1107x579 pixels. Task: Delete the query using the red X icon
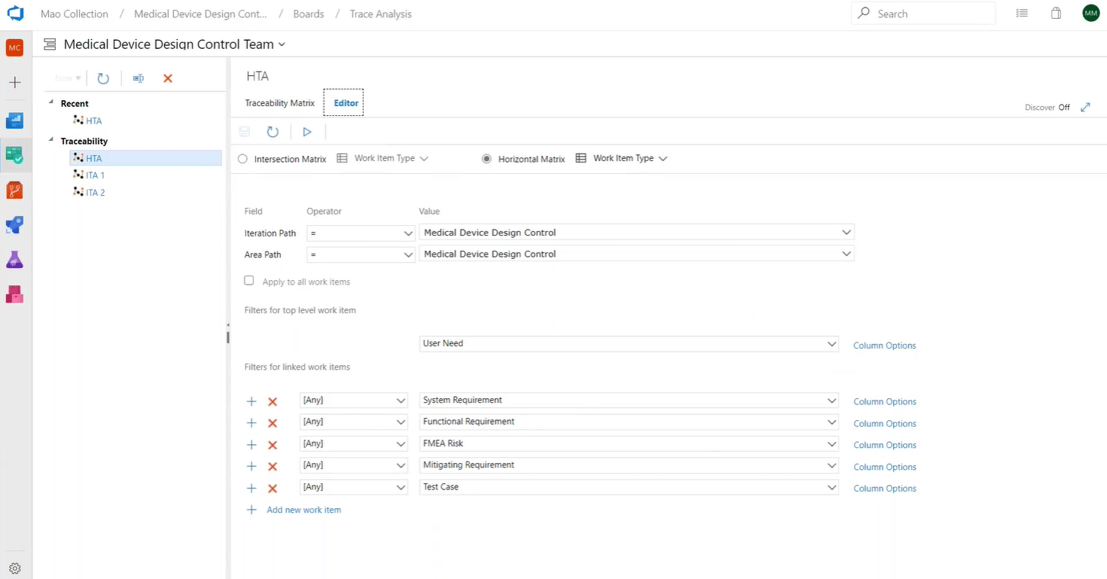[167, 78]
